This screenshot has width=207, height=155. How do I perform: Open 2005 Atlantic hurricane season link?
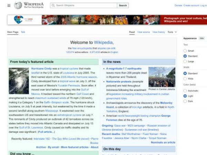(x=79, y=77)
